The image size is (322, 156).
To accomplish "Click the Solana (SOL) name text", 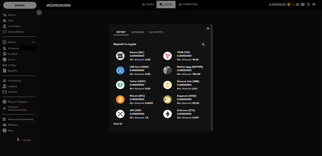I will coord(137,52).
